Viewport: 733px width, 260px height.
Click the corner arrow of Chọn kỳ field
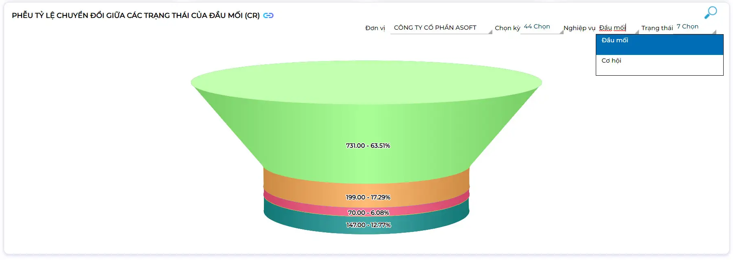(562, 32)
